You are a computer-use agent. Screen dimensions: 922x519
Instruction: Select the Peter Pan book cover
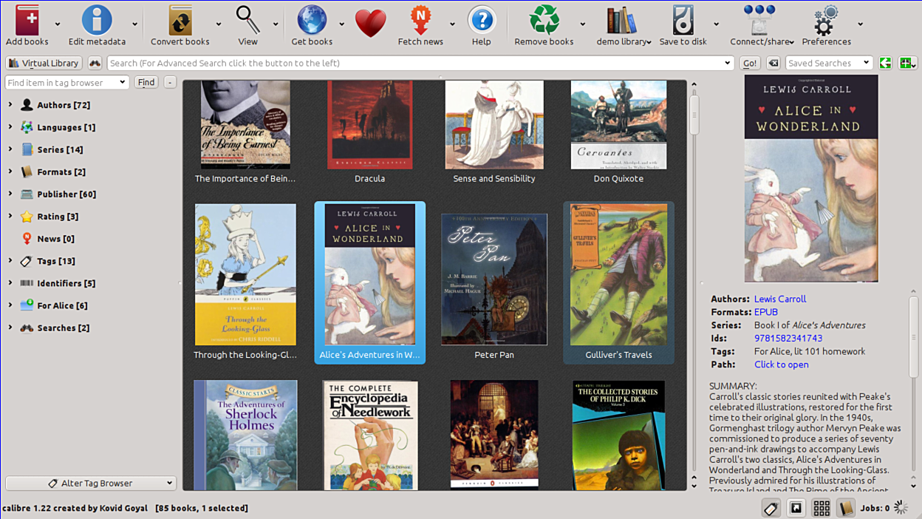pyautogui.click(x=494, y=279)
